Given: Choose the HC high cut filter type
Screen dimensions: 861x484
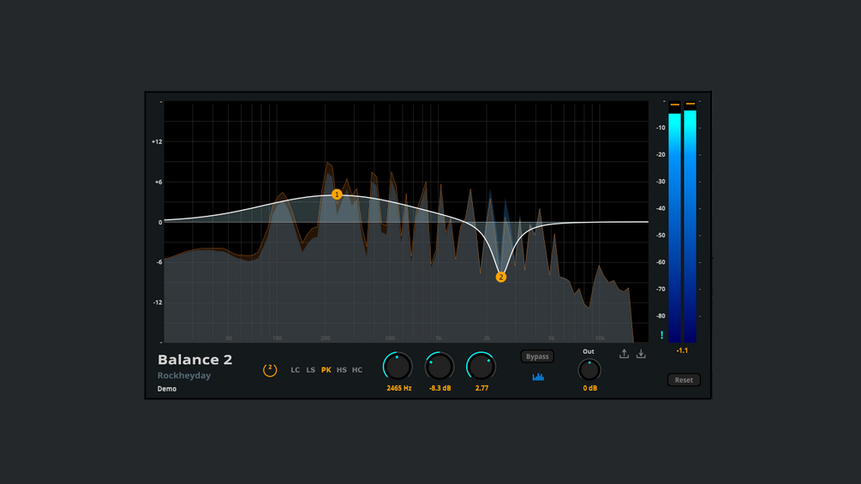Looking at the screenshot, I should click(357, 370).
